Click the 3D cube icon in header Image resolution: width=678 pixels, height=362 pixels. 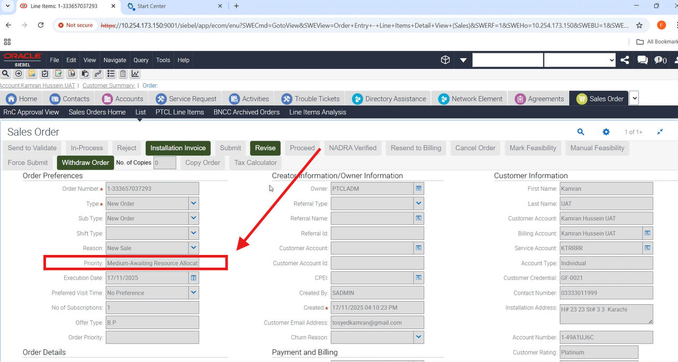tap(445, 60)
